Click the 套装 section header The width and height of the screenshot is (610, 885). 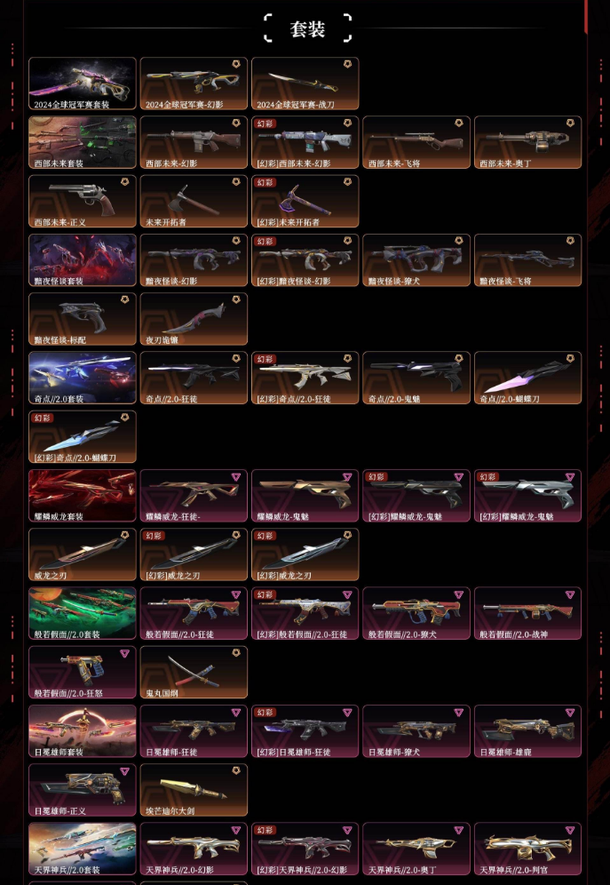tap(308, 28)
